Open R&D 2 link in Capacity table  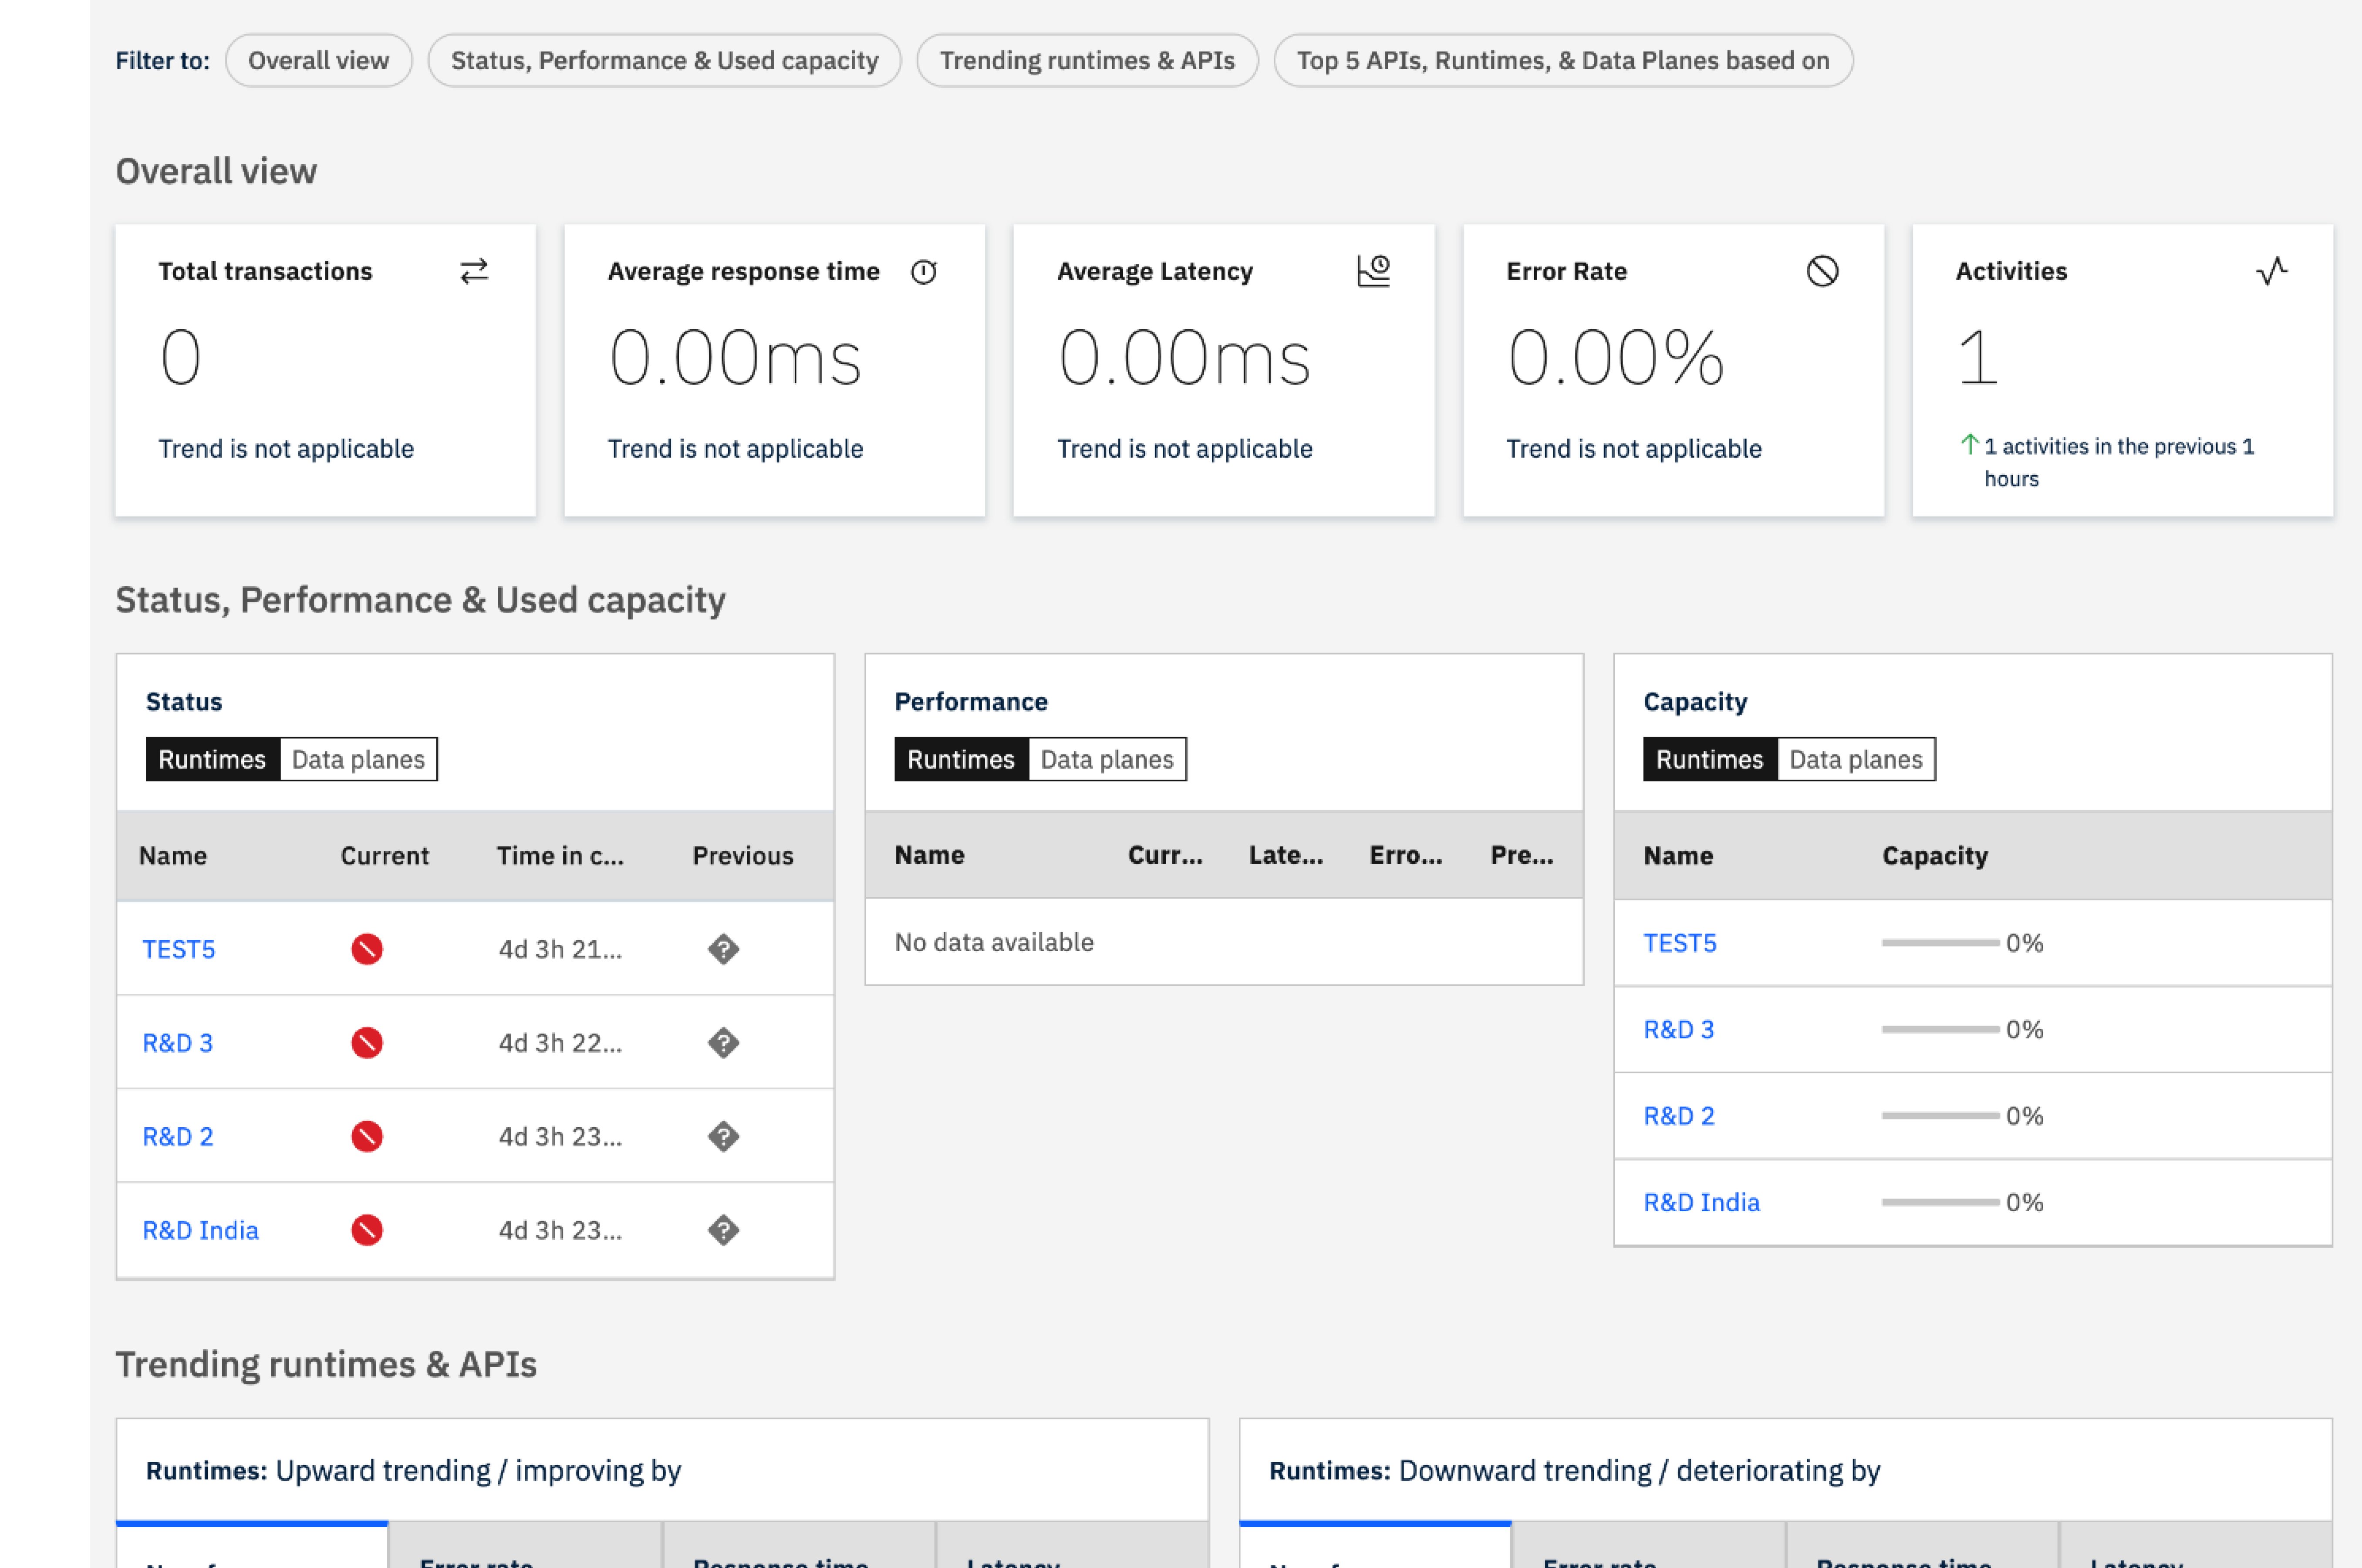point(1679,1116)
